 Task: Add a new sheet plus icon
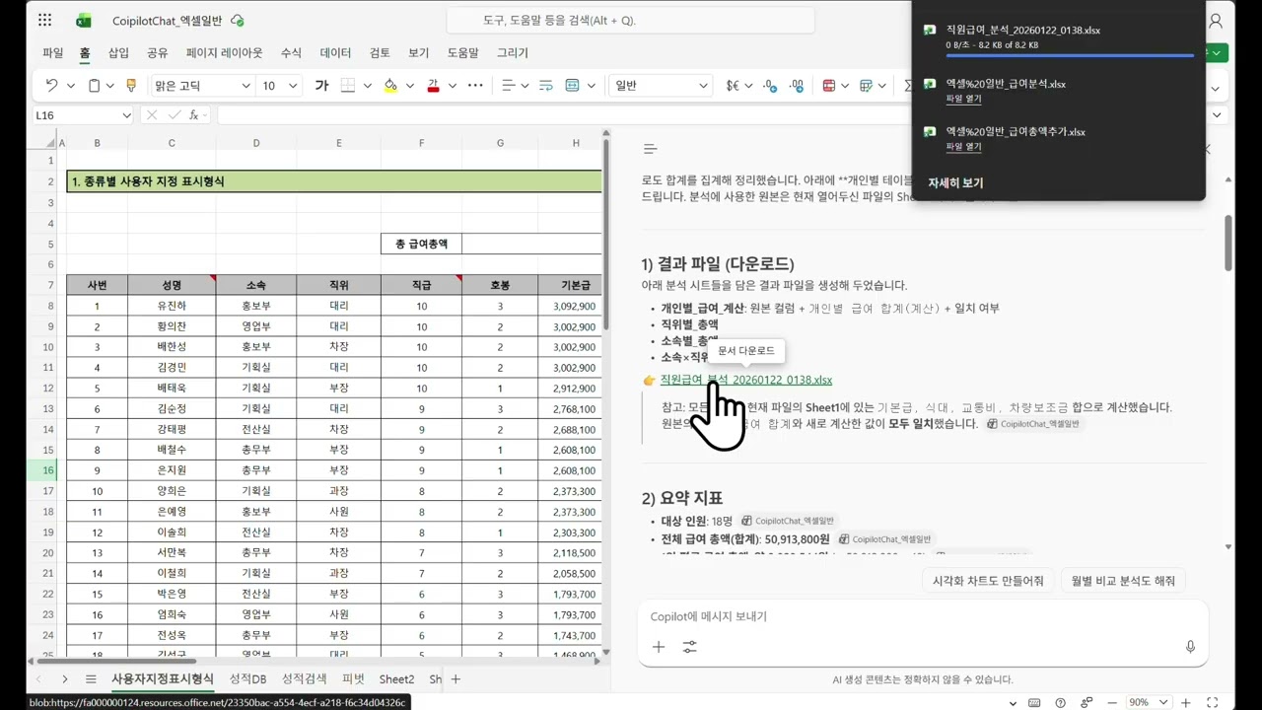pyautogui.click(x=456, y=678)
